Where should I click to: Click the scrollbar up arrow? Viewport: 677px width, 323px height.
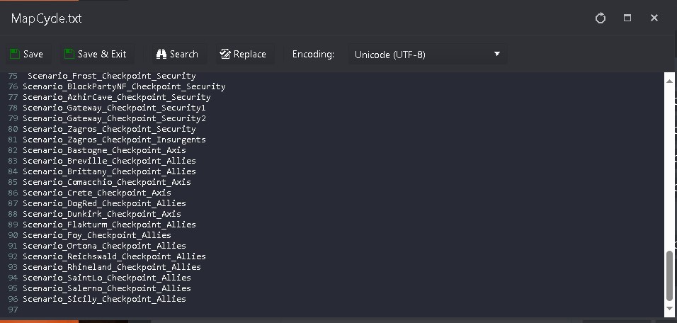click(669, 81)
